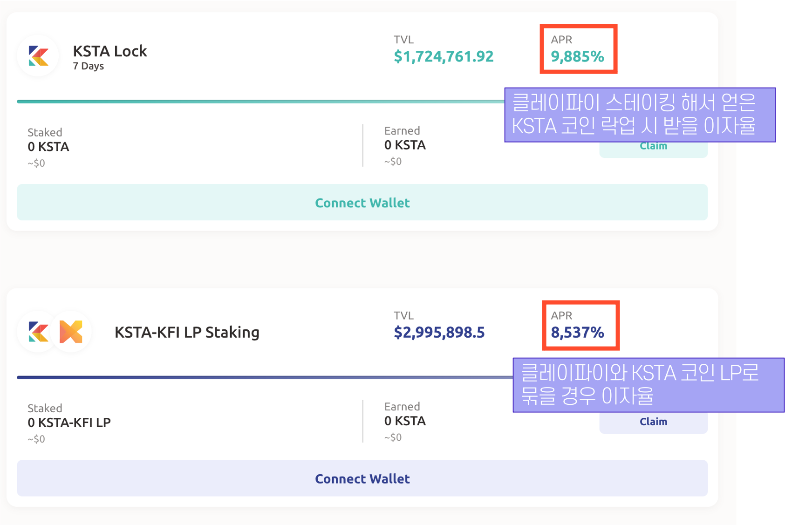
Task: Click the TVL value $2,995,898.5
Action: (x=439, y=333)
